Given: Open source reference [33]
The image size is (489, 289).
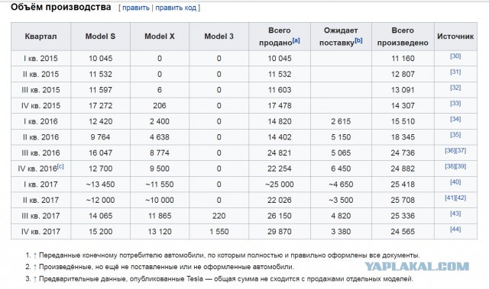Looking at the screenshot, I should tap(455, 103).
